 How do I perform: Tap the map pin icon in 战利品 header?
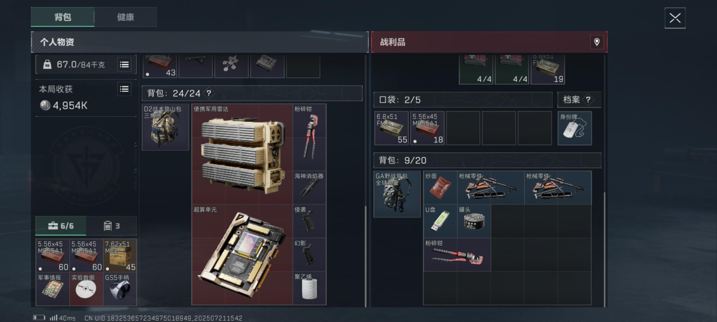pyautogui.click(x=597, y=42)
